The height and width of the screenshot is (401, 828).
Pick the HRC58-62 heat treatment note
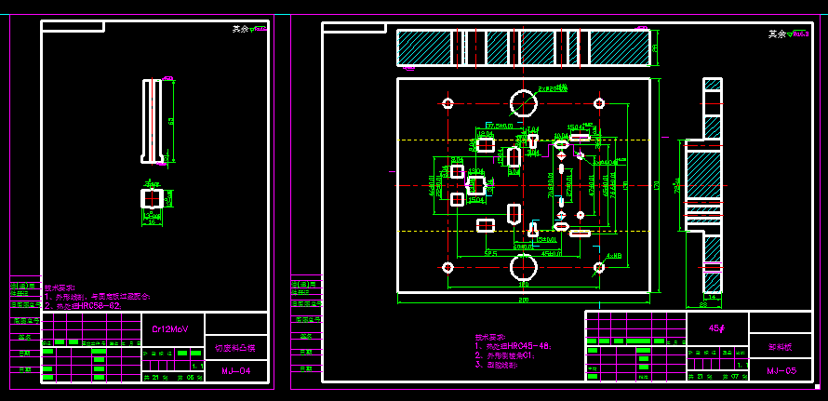pos(84,305)
